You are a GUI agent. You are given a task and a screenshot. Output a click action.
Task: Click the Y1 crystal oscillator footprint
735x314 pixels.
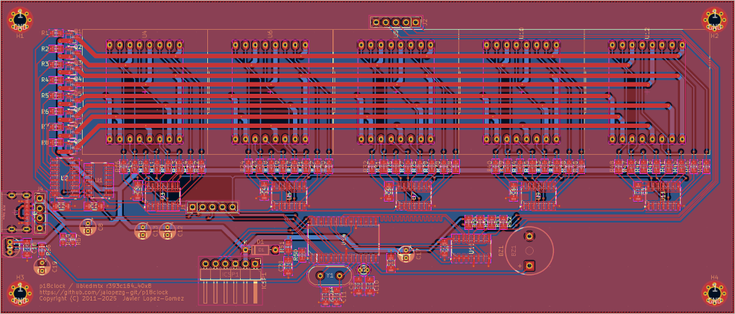tap(329, 276)
